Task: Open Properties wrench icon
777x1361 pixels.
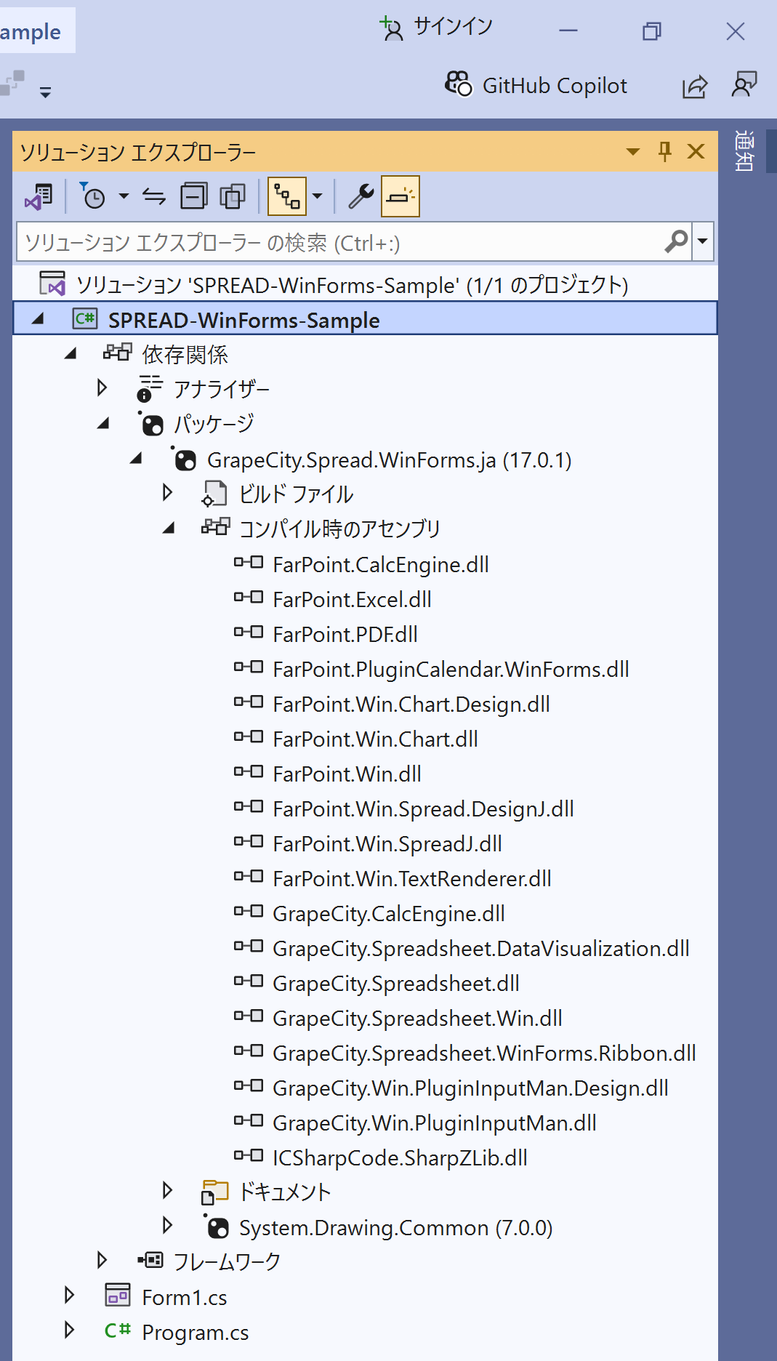Action: click(x=361, y=196)
